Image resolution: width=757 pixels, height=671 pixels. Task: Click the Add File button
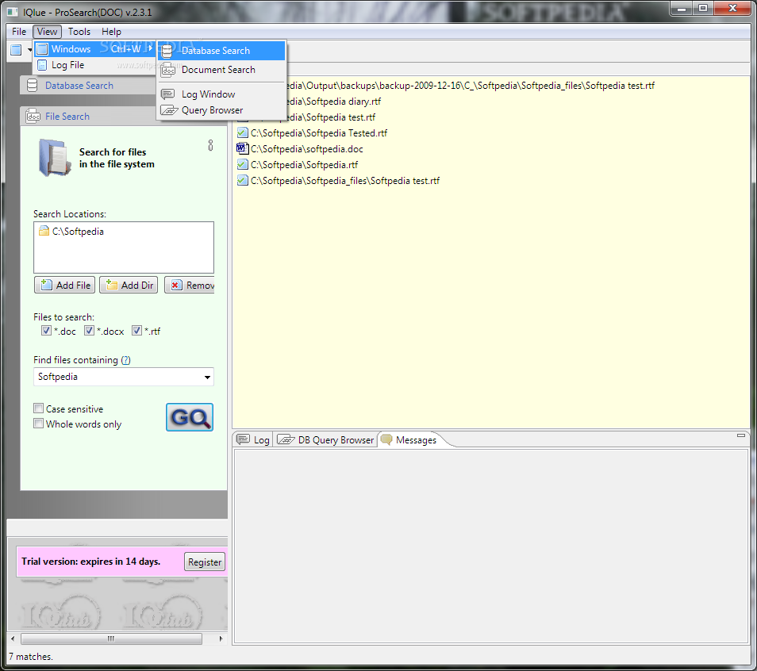click(x=65, y=286)
